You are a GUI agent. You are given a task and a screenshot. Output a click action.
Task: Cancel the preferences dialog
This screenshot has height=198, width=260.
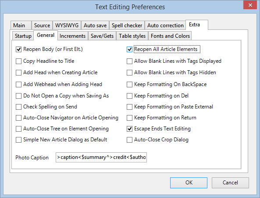(230, 183)
